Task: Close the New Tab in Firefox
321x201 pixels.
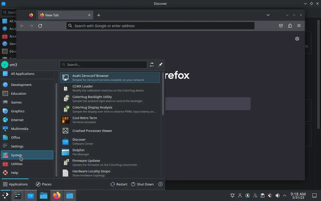Action: coord(89,15)
